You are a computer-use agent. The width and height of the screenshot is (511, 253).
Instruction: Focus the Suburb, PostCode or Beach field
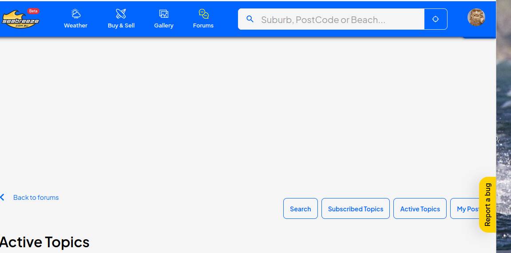(x=331, y=19)
